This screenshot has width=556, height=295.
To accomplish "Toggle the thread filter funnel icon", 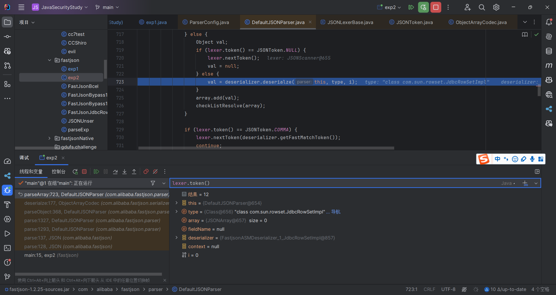I will coord(153,183).
